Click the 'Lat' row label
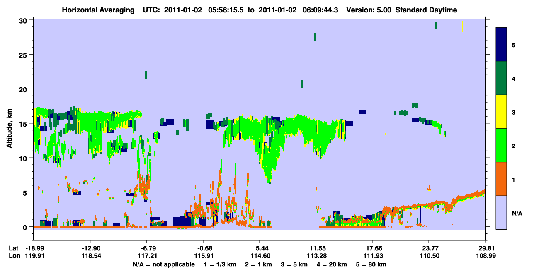Viewport: 539px width, 276px height. [13, 248]
